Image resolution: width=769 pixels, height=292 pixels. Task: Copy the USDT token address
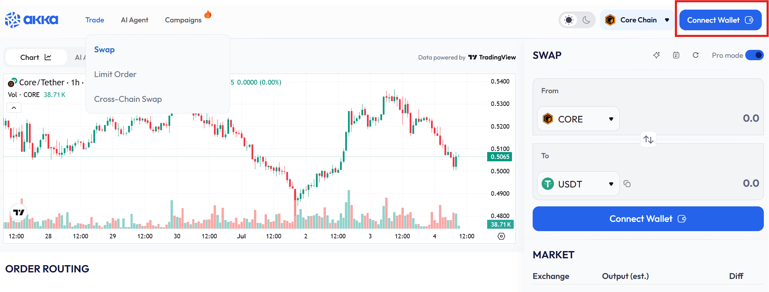point(627,184)
